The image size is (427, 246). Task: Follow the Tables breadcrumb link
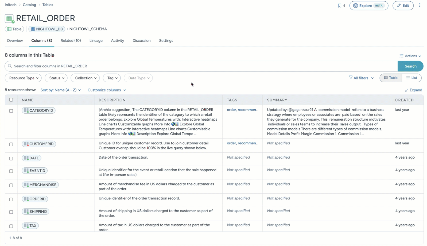(48, 5)
